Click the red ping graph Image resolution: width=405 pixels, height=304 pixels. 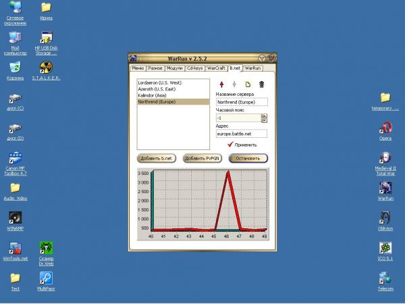click(x=202, y=204)
